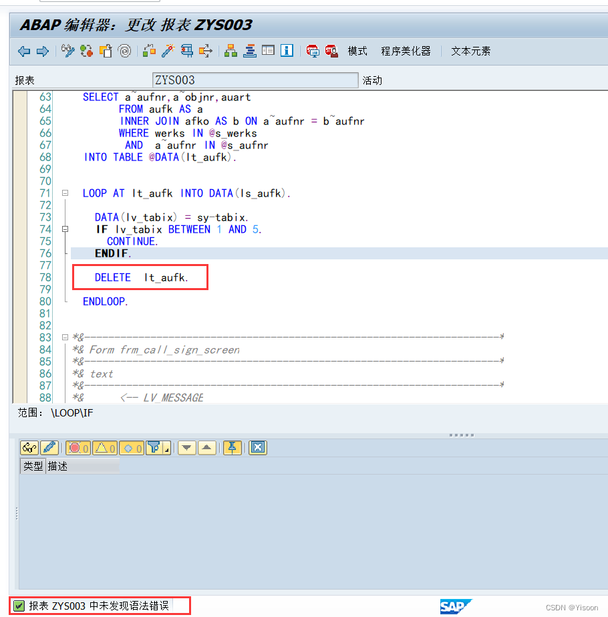
Task: Click the SAP logo in status bar
Action: pos(456,606)
